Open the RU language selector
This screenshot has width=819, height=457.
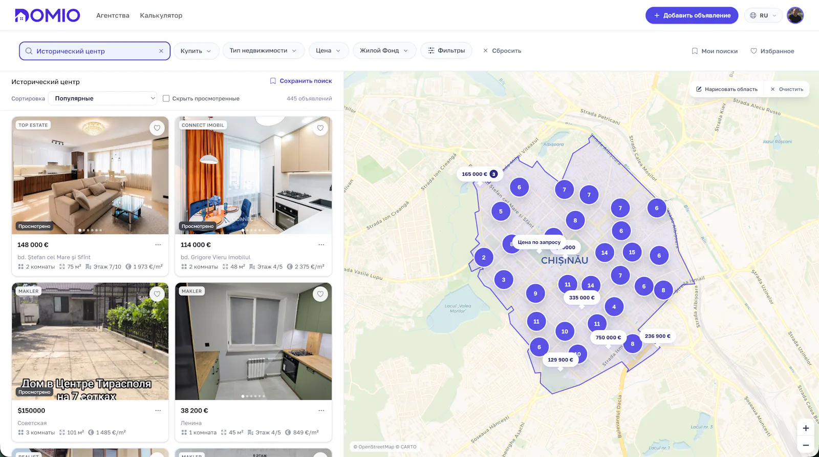[x=763, y=15]
